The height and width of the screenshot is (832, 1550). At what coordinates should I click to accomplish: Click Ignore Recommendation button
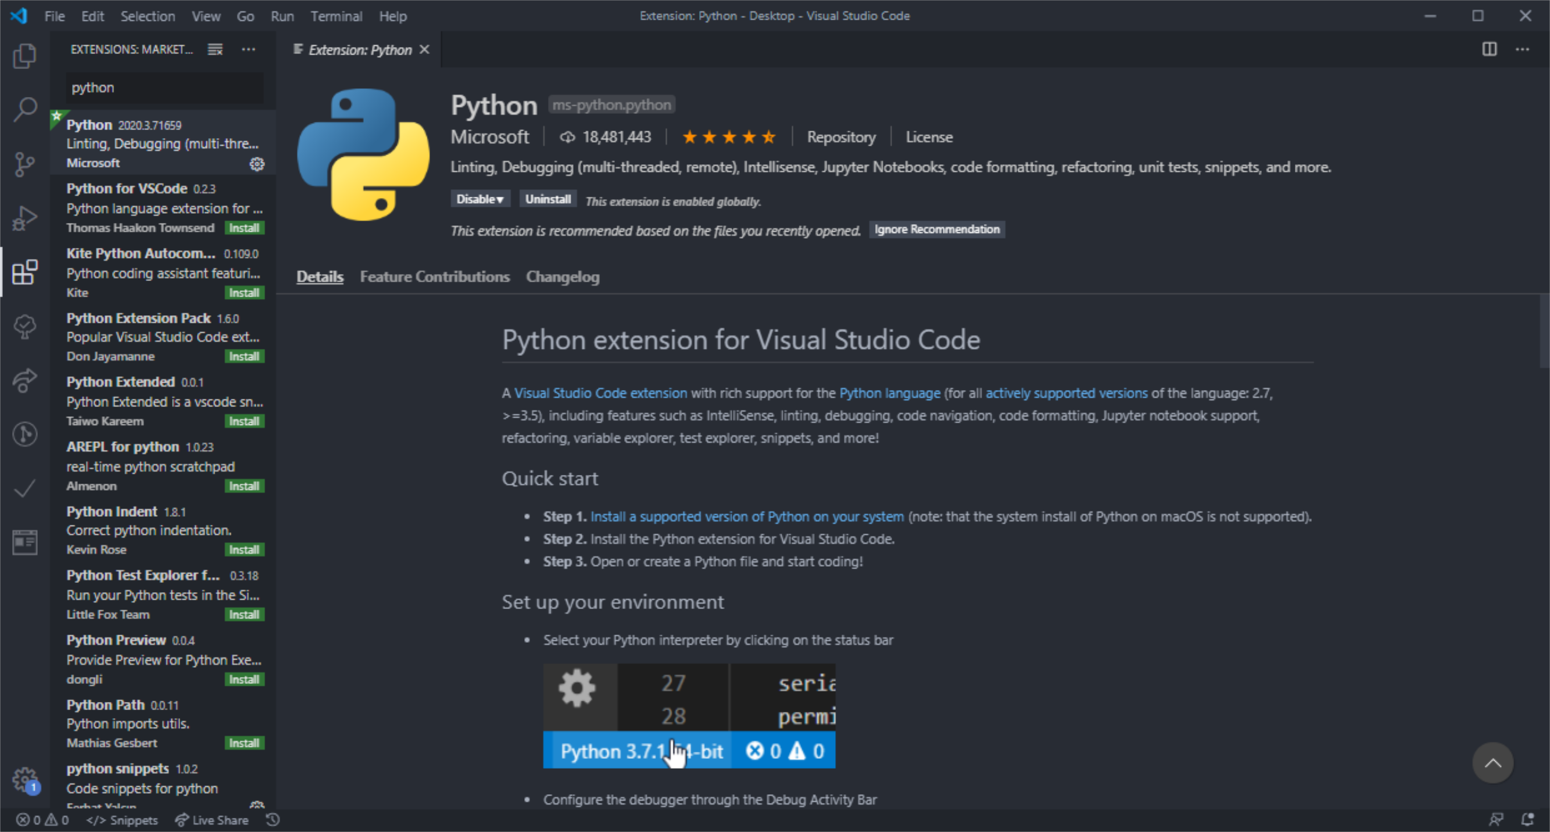pyautogui.click(x=937, y=229)
